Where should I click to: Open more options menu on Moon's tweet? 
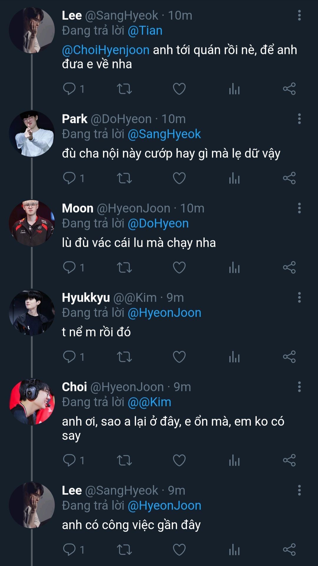299,208
